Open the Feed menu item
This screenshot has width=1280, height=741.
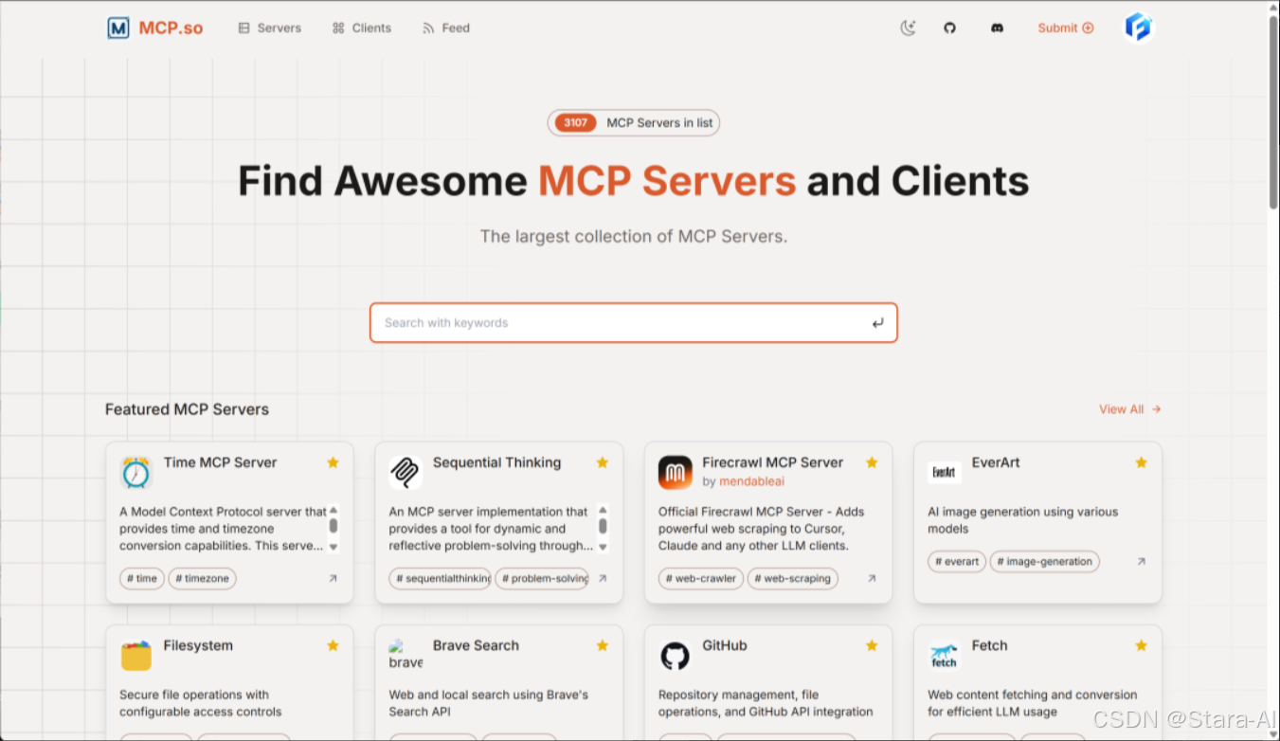(445, 27)
